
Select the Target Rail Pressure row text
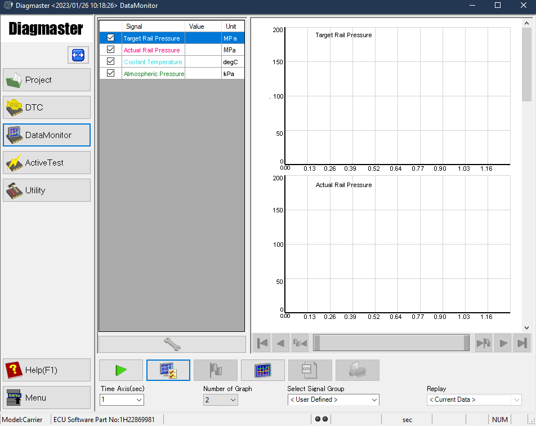click(x=151, y=38)
